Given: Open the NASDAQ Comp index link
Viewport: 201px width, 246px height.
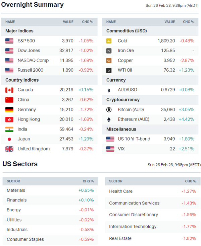Looking at the screenshot, I should pos(33,60).
